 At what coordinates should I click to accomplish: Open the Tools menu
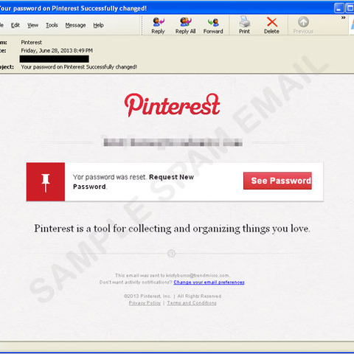coord(52,25)
